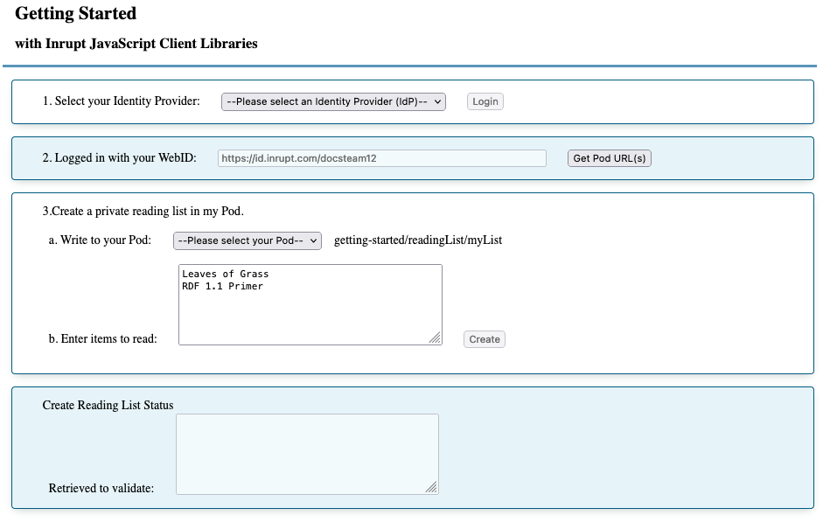Click the 'Create Reading List Status' label
The width and height of the screenshot is (823, 522).
coord(108,405)
